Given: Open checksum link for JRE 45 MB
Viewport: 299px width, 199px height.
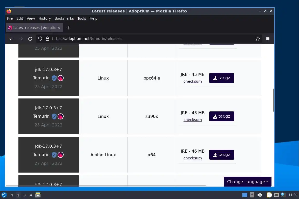Looking at the screenshot, I should pyautogui.click(x=193, y=82).
